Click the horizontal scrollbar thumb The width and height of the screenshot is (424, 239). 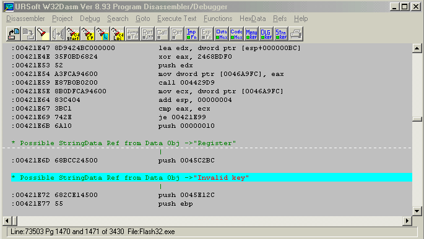pos(14,221)
